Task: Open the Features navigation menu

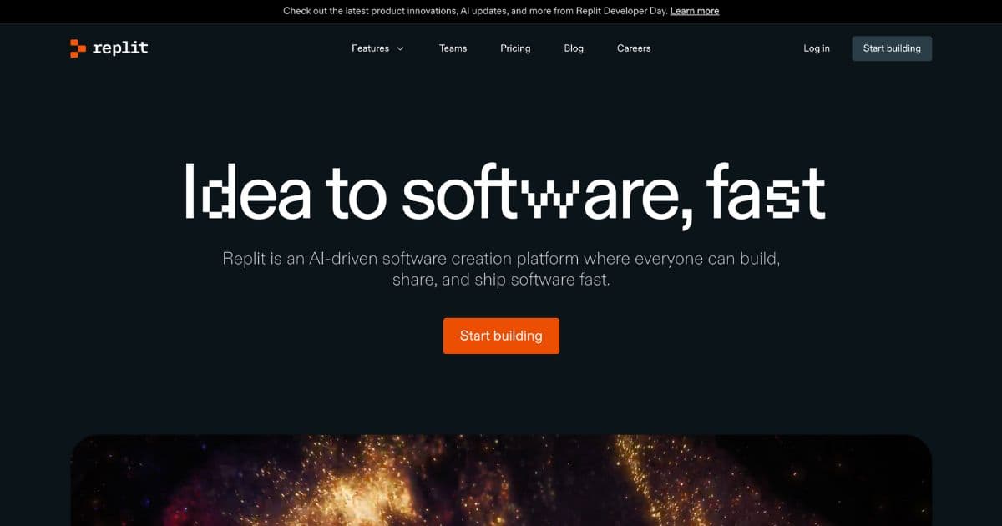Action: (x=377, y=48)
